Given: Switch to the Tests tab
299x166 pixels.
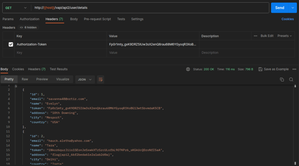Looking at the screenshot, I should click(121, 19).
